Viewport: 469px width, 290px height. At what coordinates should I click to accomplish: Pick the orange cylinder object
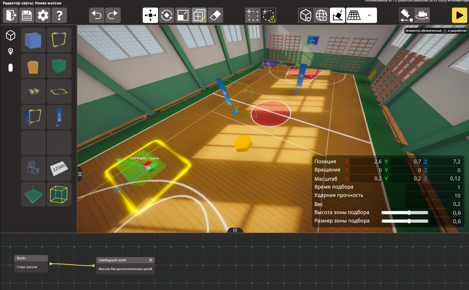click(x=33, y=66)
